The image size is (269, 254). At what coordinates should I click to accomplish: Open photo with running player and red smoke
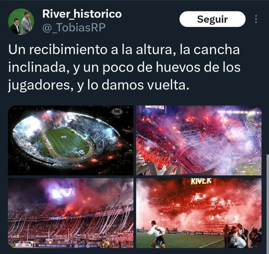(199, 213)
